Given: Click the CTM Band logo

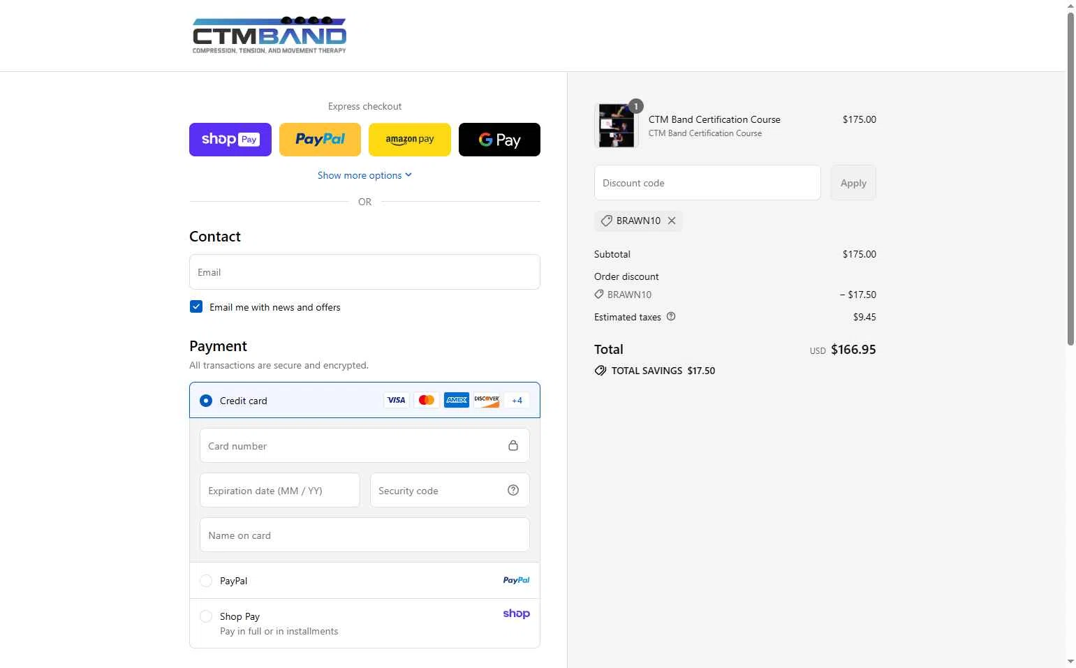Looking at the screenshot, I should coord(270,36).
